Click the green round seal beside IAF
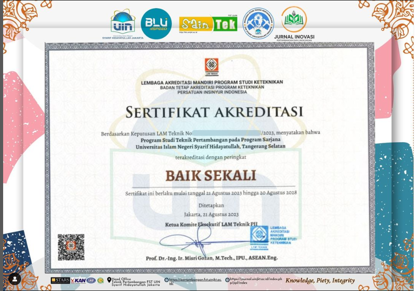The height and width of the screenshot is (291, 415). (100, 280)
